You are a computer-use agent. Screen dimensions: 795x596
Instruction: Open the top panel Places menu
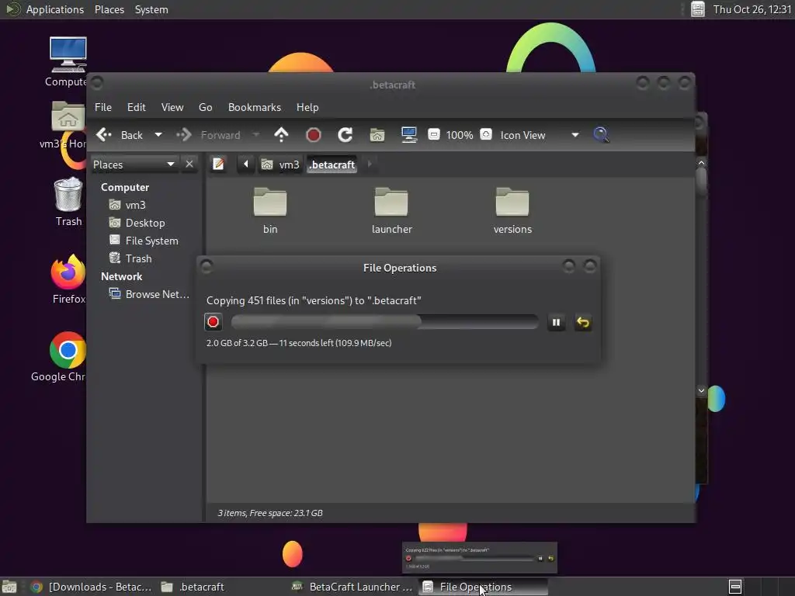coord(109,9)
